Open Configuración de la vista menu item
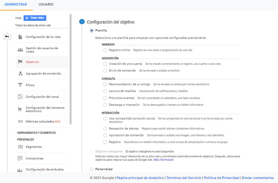This screenshot has width=278, height=183. click(x=42, y=37)
